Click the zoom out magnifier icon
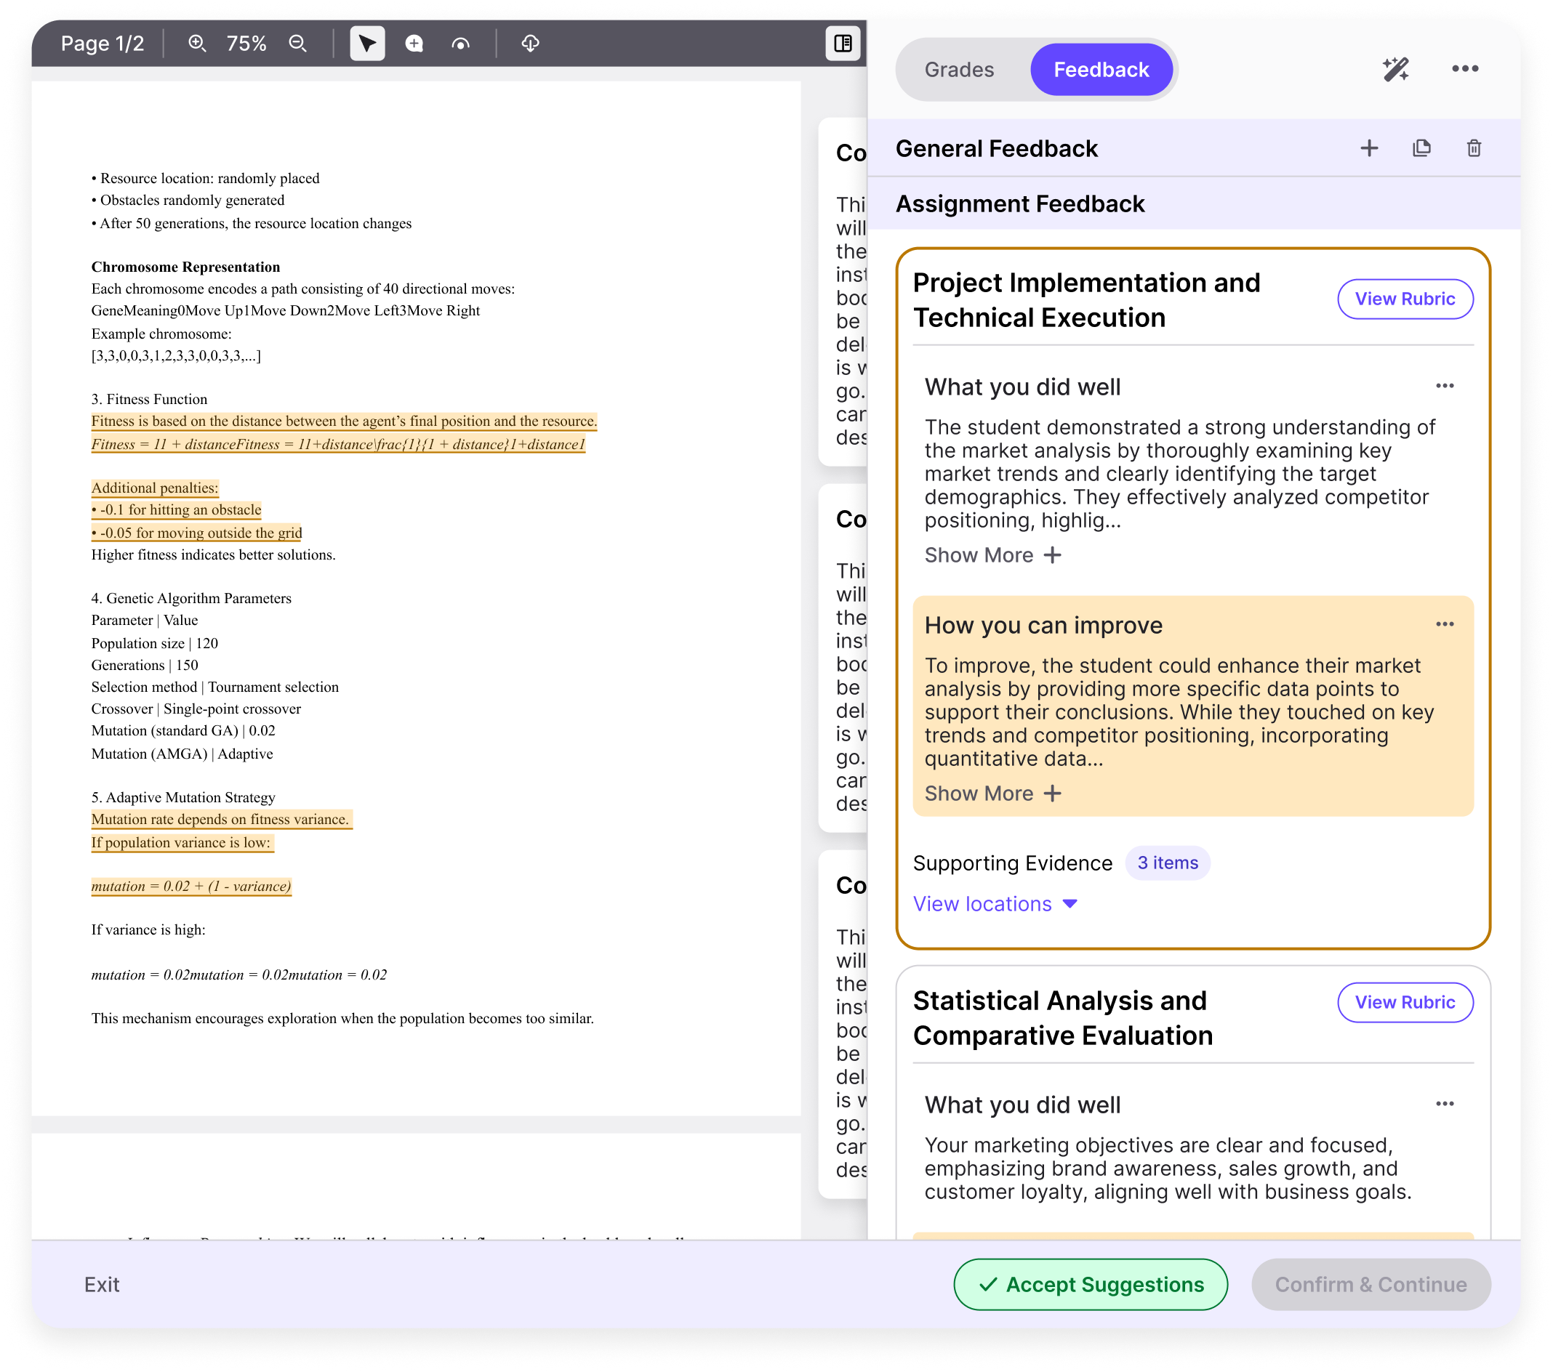Screen dimensions: 1553x1372 click(x=298, y=44)
